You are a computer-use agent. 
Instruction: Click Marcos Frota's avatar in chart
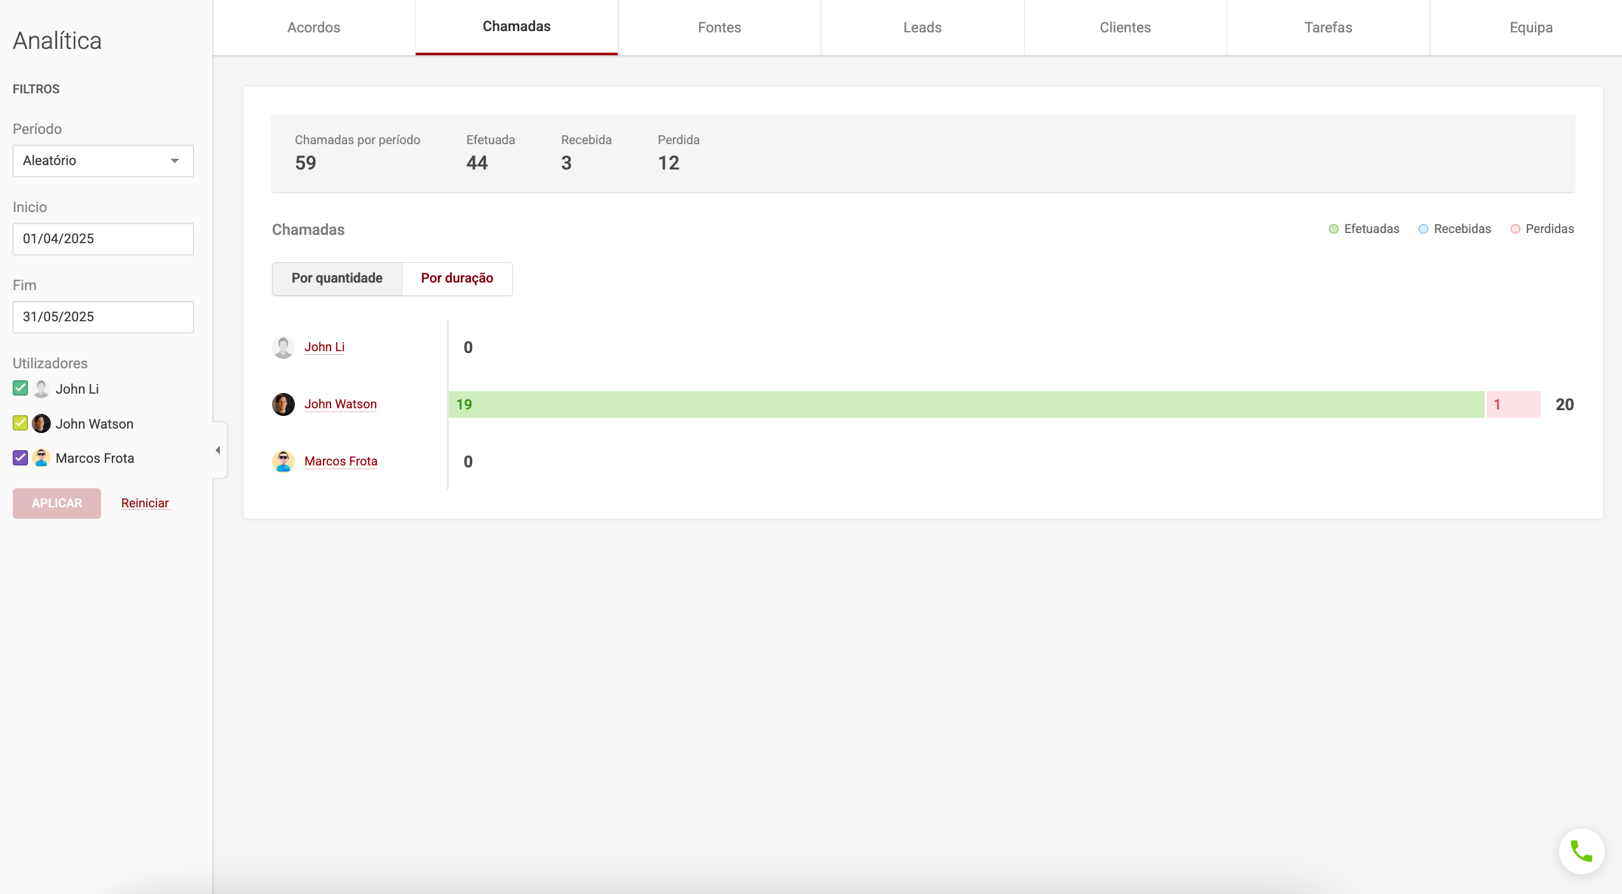[283, 462]
